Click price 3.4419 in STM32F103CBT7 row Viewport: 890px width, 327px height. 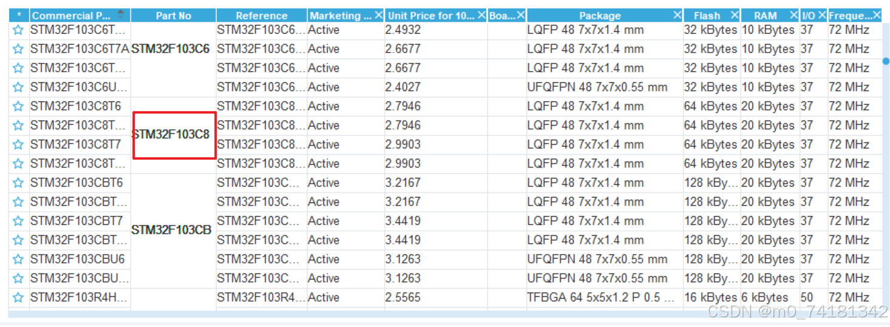coord(436,221)
